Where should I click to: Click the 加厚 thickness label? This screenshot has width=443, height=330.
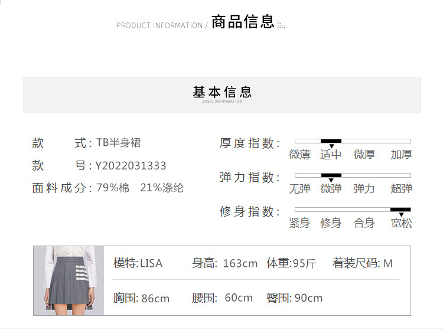(402, 155)
